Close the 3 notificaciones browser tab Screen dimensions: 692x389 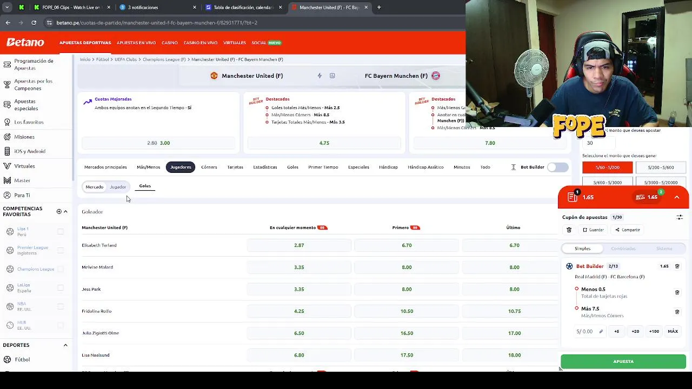[x=194, y=8]
